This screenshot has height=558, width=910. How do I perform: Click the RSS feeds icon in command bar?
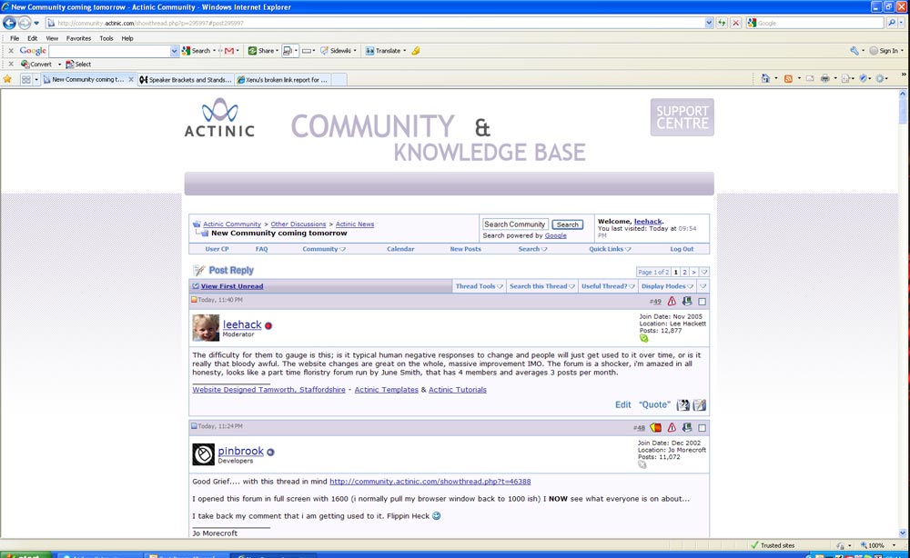point(788,79)
